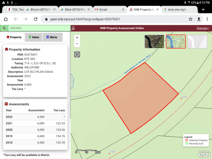This screenshot has height=159, width=212.
Task: Click the 2018 assessment value 6,500
Action: click(41, 143)
